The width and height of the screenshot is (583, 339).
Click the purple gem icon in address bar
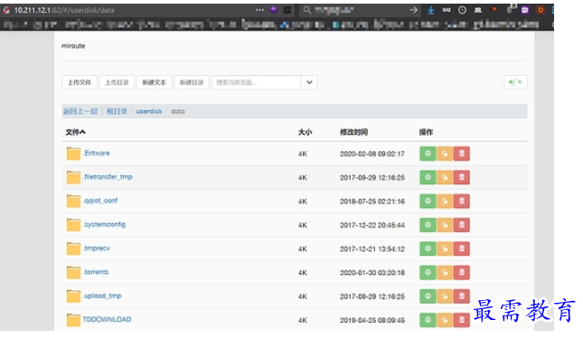[274, 10]
